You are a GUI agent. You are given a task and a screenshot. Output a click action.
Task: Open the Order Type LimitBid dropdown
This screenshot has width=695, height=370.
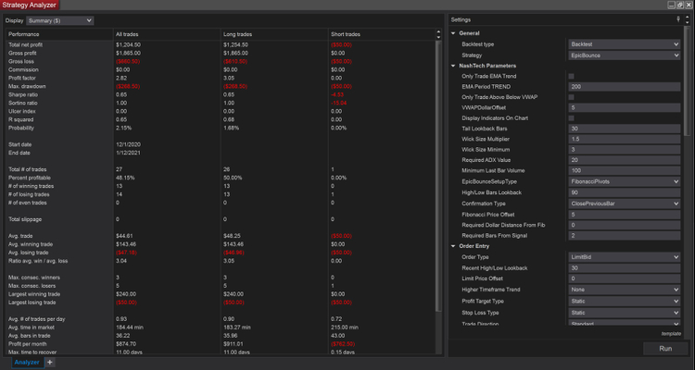624,256
